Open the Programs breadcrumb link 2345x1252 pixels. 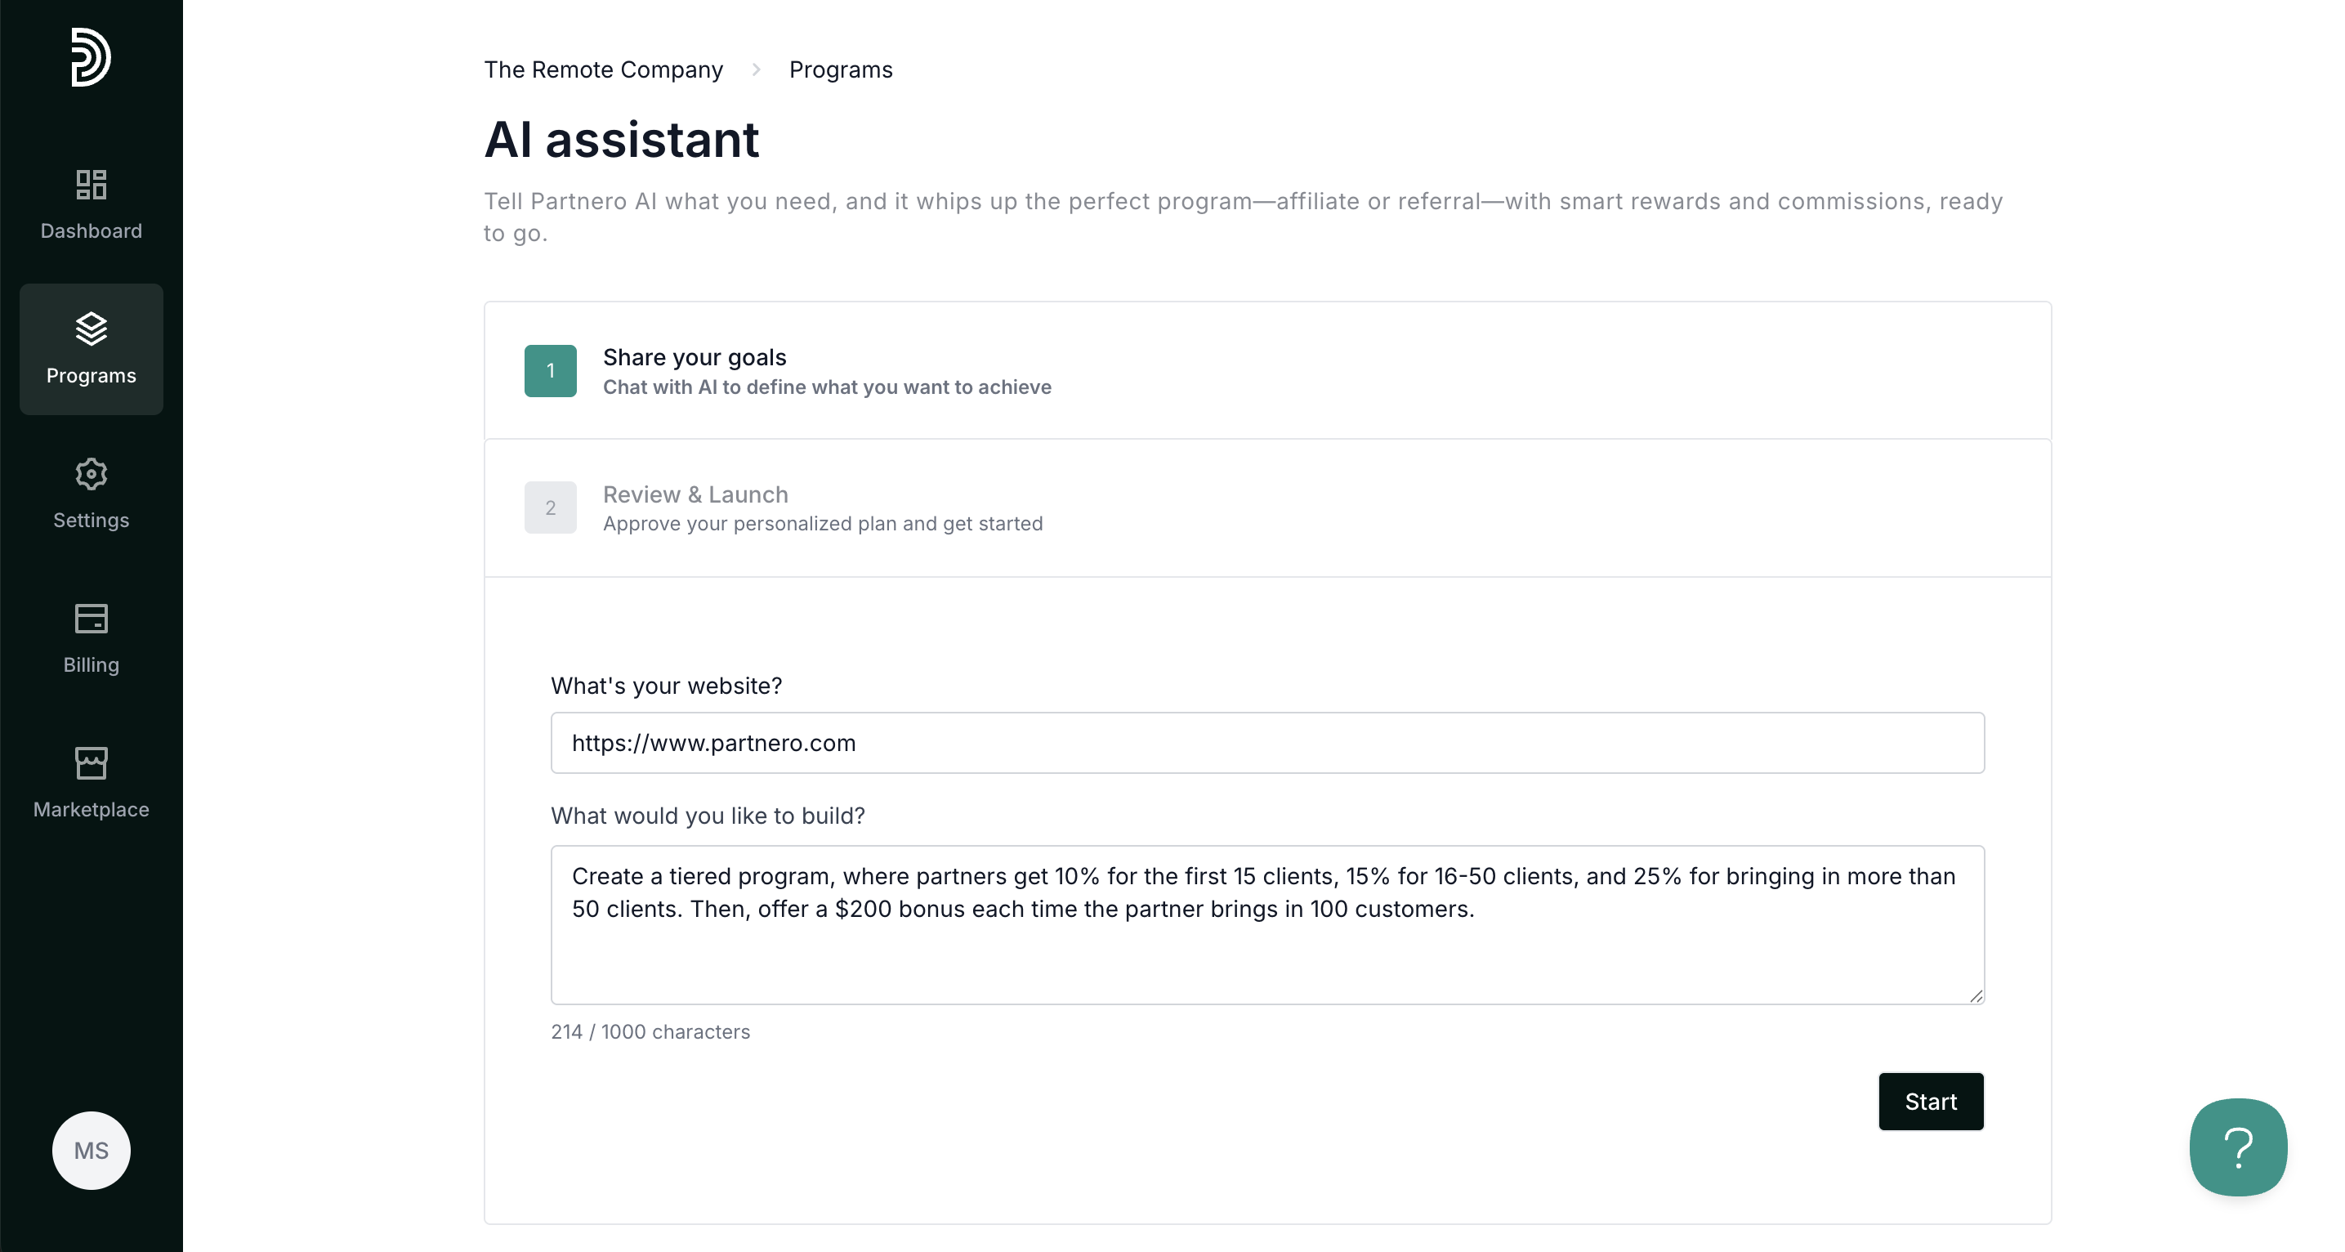(841, 70)
